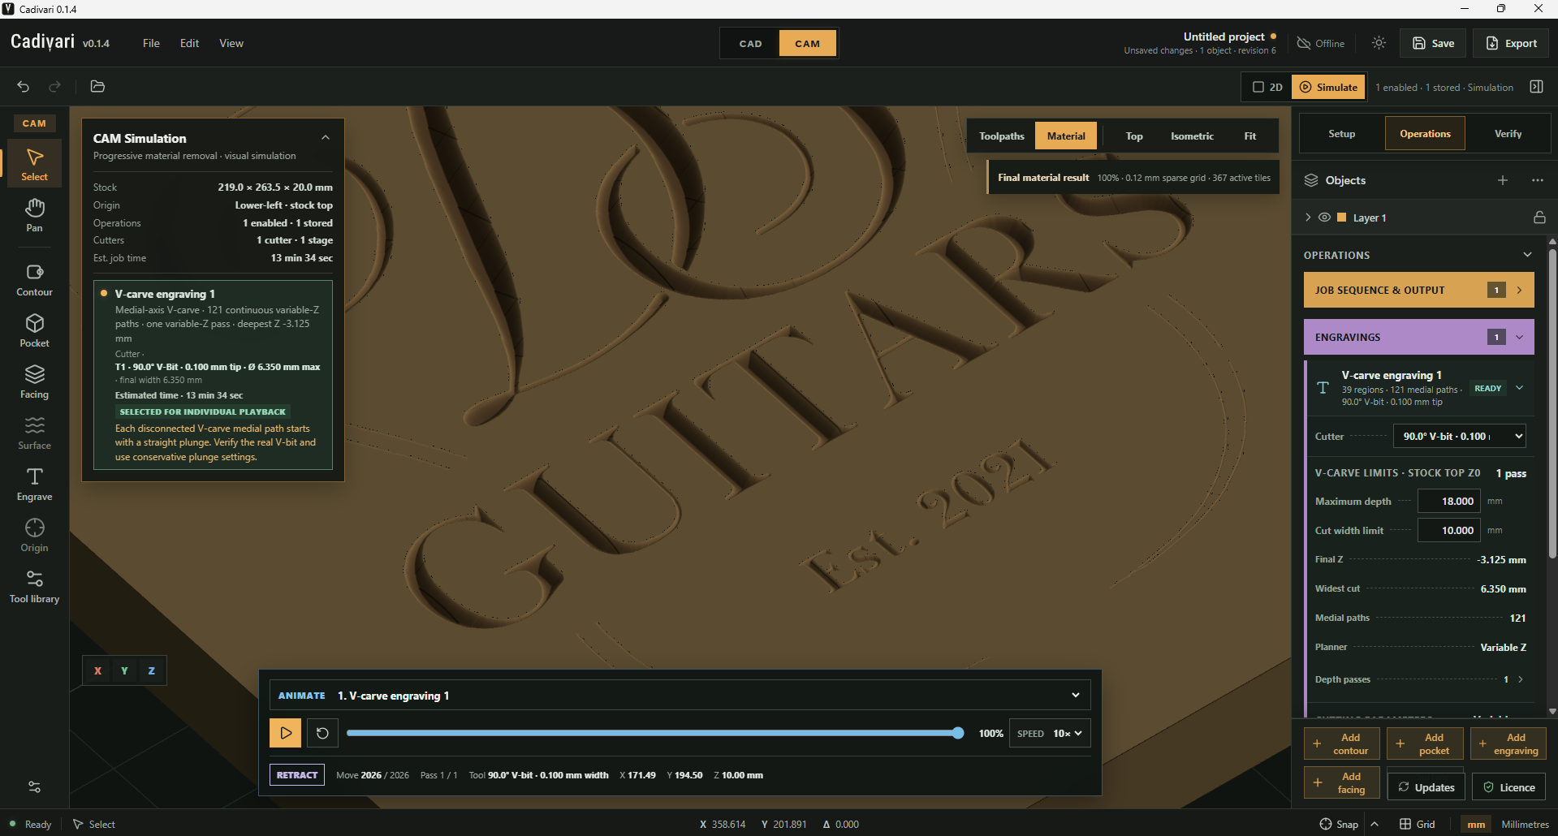Click the redo arrow icon
The image size is (1558, 836).
(54, 86)
